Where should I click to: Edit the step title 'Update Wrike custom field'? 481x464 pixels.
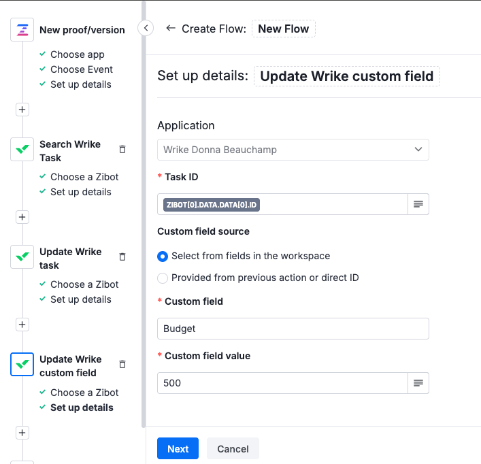pyautogui.click(x=347, y=76)
